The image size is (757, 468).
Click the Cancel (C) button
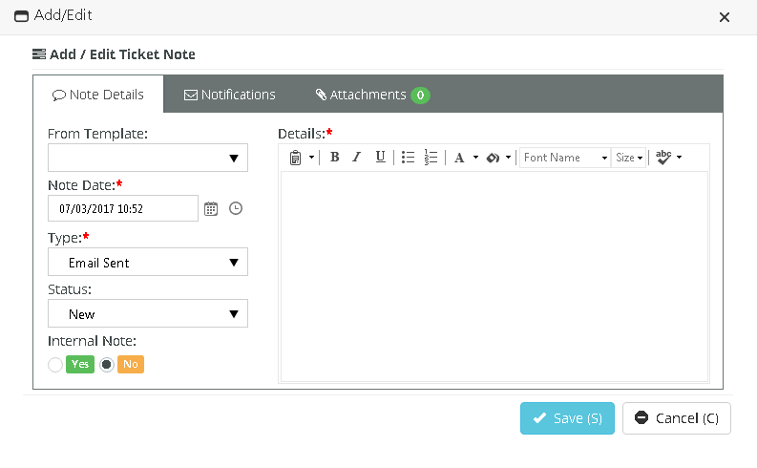coord(677,418)
